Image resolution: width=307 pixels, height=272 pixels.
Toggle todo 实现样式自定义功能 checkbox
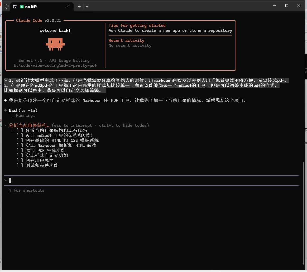click(x=20, y=155)
